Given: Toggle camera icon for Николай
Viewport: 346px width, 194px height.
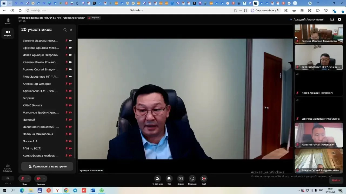Looking at the screenshot, I should click(70, 120).
